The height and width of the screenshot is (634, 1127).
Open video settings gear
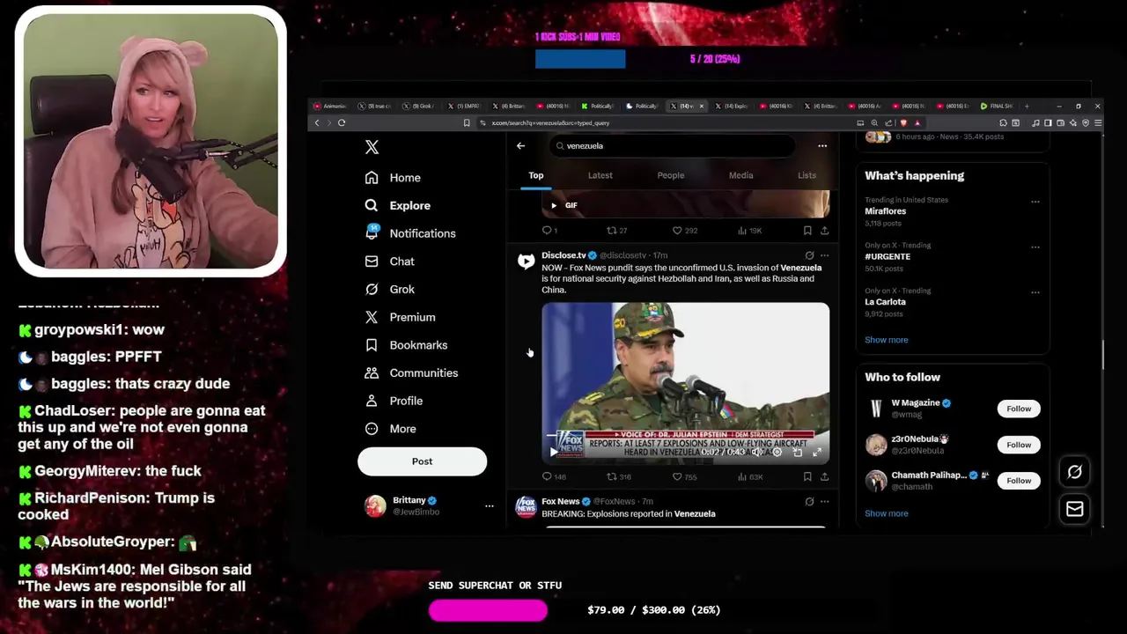click(x=777, y=452)
